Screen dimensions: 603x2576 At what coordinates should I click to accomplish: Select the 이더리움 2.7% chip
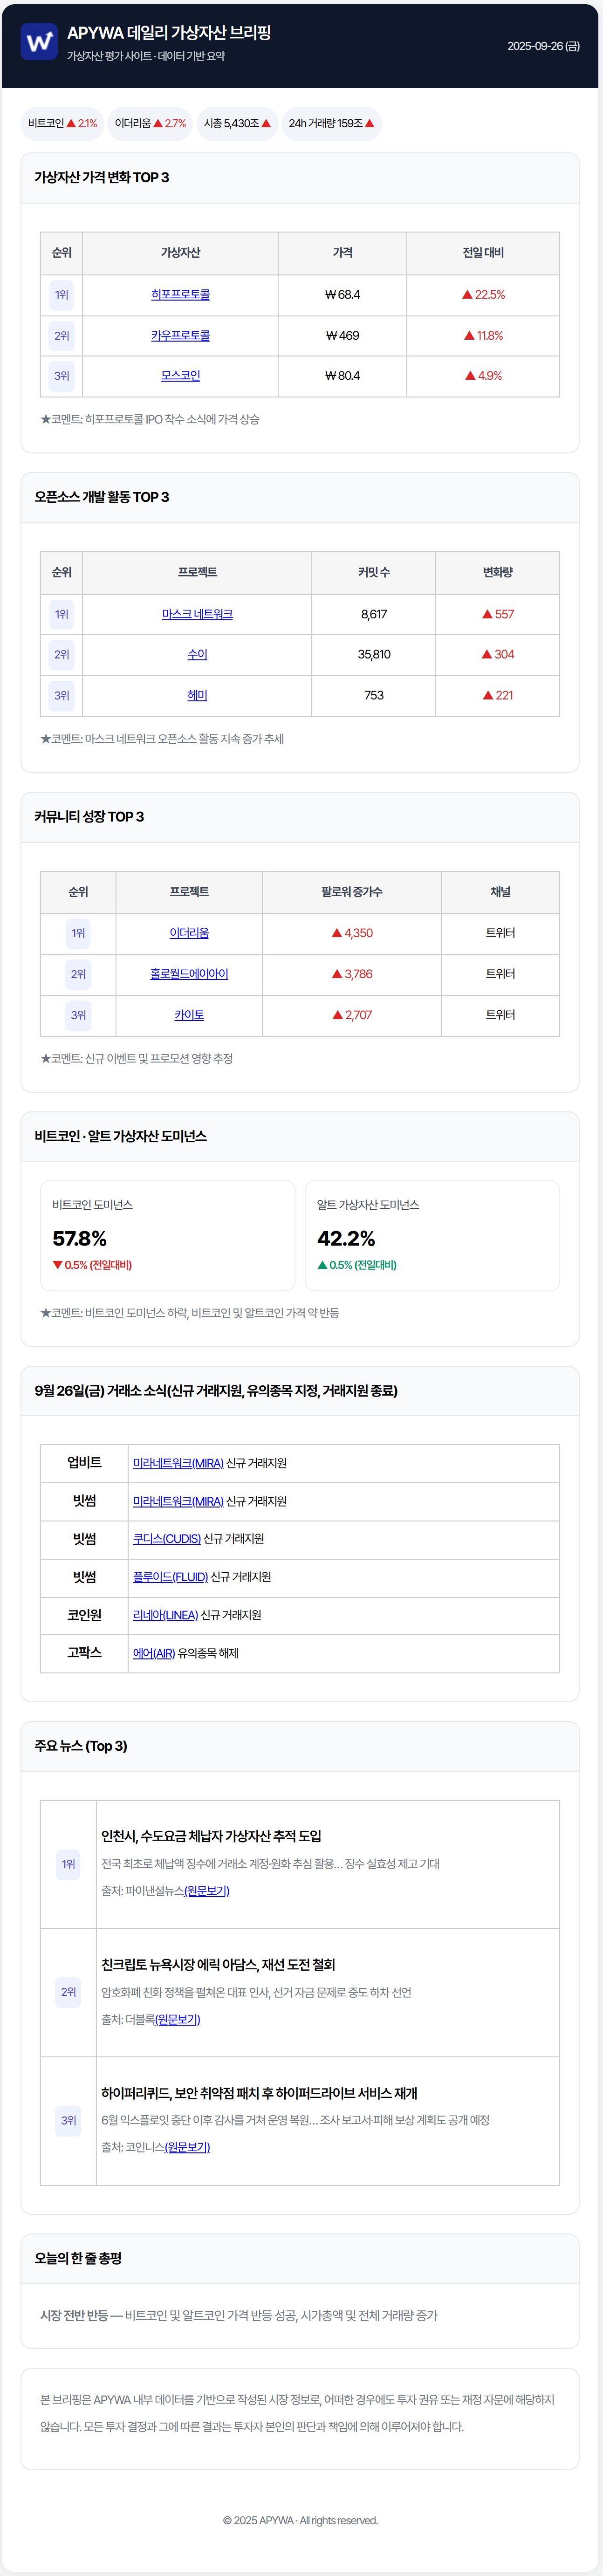pos(150,124)
